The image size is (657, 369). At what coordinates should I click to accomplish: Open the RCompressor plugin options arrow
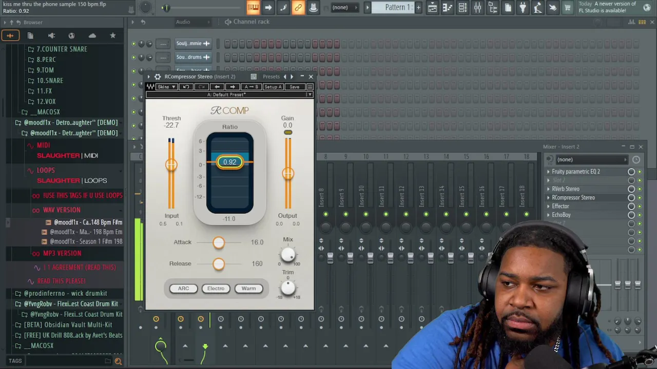click(x=149, y=77)
